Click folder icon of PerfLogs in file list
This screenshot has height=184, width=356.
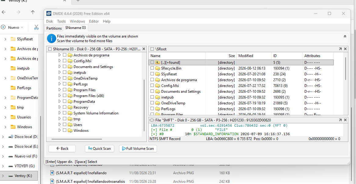click(158, 109)
